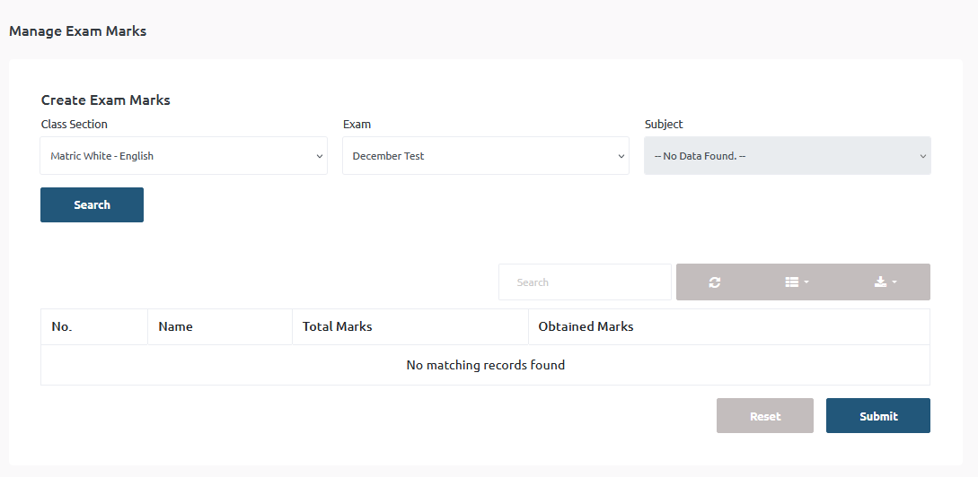Click the Submit button
The width and height of the screenshot is (978, 477).
click(877, 416)
